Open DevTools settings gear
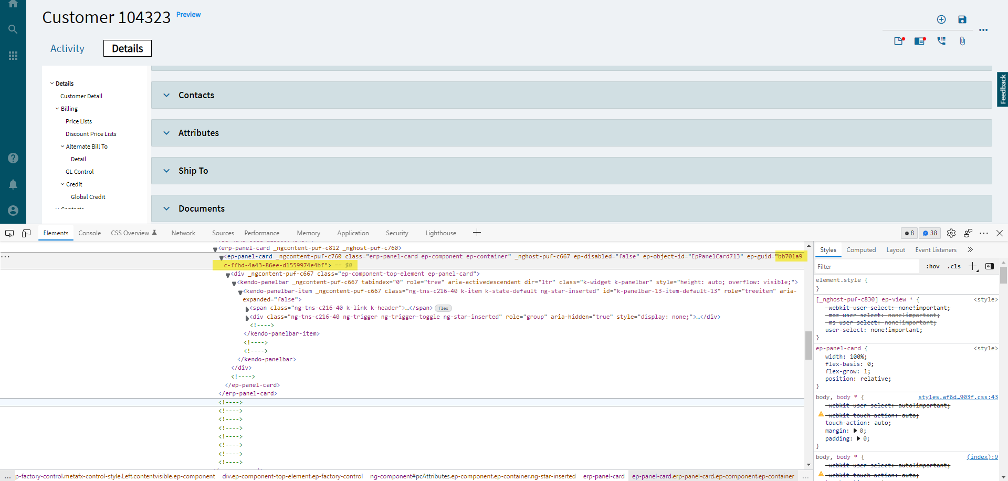 [951, 233]
